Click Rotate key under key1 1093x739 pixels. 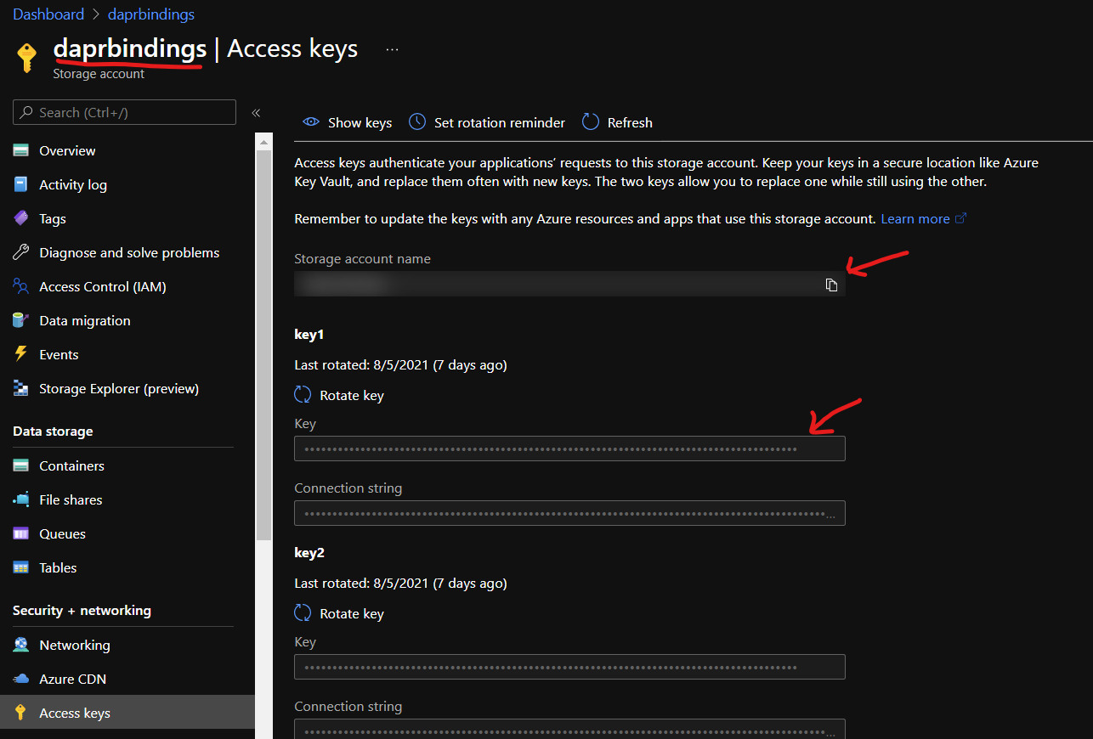click(339, 395)
